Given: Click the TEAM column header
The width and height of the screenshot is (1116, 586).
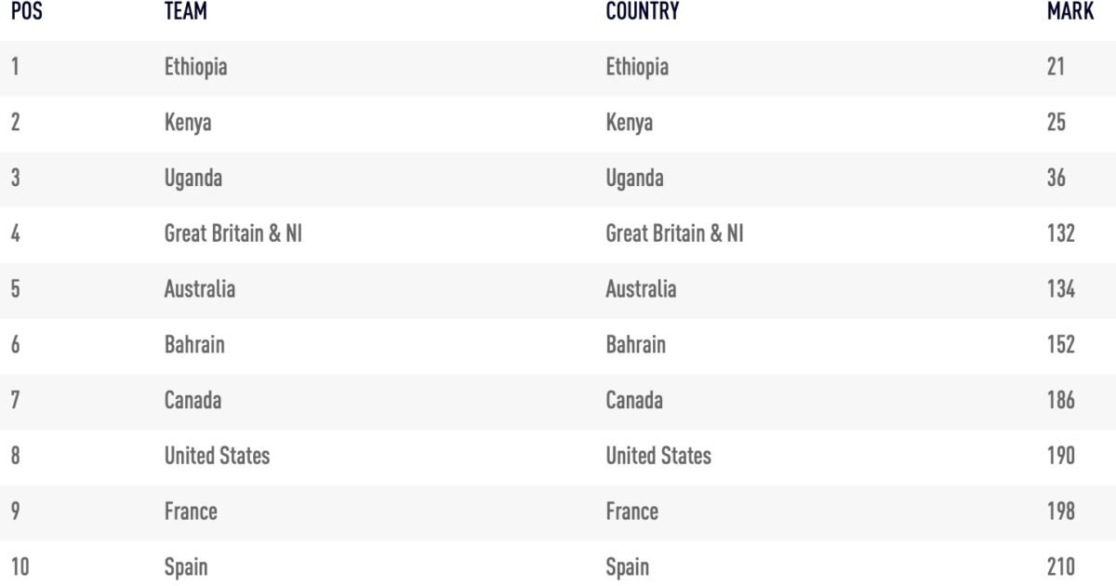Looking at the screenshot, I should [185, 11].
